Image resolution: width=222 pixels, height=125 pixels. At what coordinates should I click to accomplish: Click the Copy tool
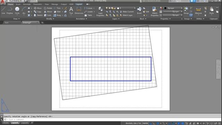[x=37, y=12]
